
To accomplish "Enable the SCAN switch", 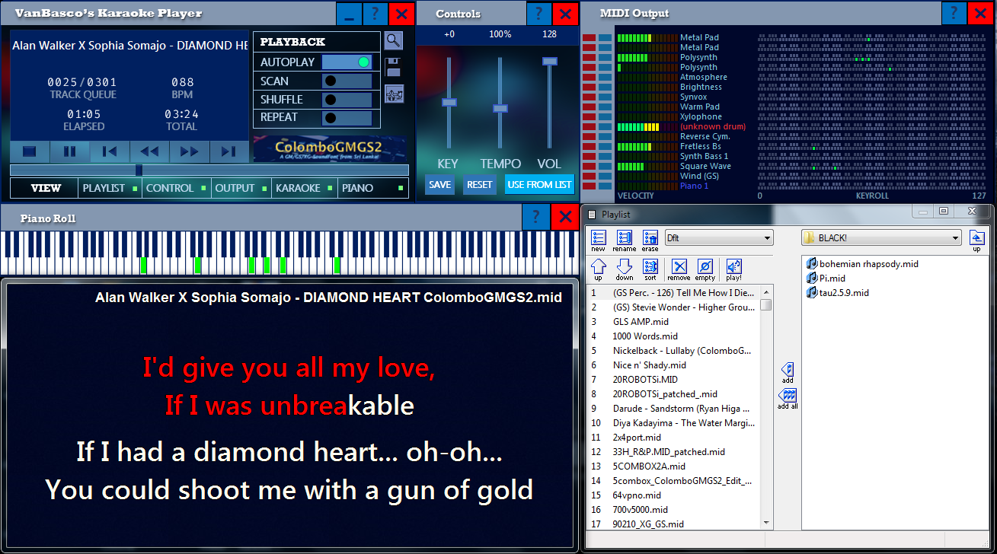I will tap(347, 81).
